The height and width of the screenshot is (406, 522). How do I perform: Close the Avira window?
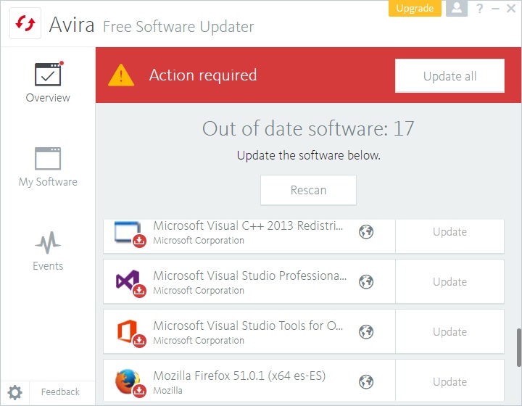coord(511,8)
